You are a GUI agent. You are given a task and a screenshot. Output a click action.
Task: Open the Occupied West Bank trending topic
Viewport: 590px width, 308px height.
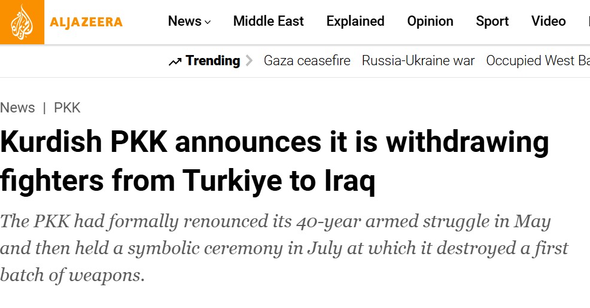point(537,61)
